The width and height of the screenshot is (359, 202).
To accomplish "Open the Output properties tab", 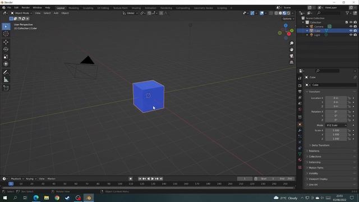I will pyautogui.click(x=300, y=91).
